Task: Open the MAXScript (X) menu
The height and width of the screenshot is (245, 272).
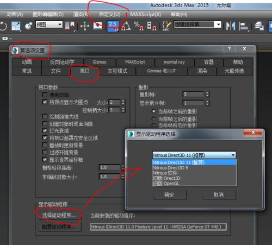Action: (146, 14)
